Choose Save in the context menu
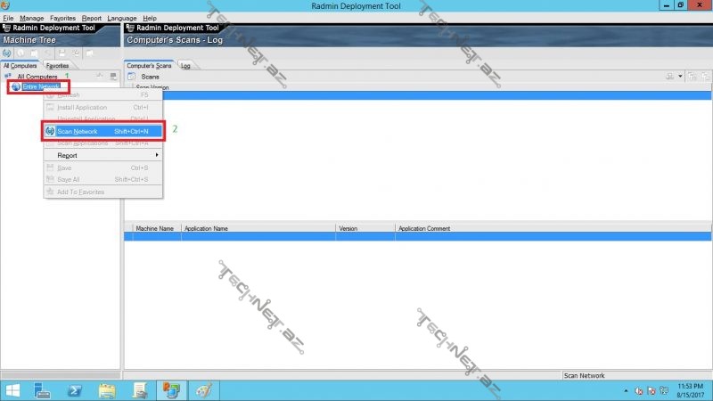 103,168
